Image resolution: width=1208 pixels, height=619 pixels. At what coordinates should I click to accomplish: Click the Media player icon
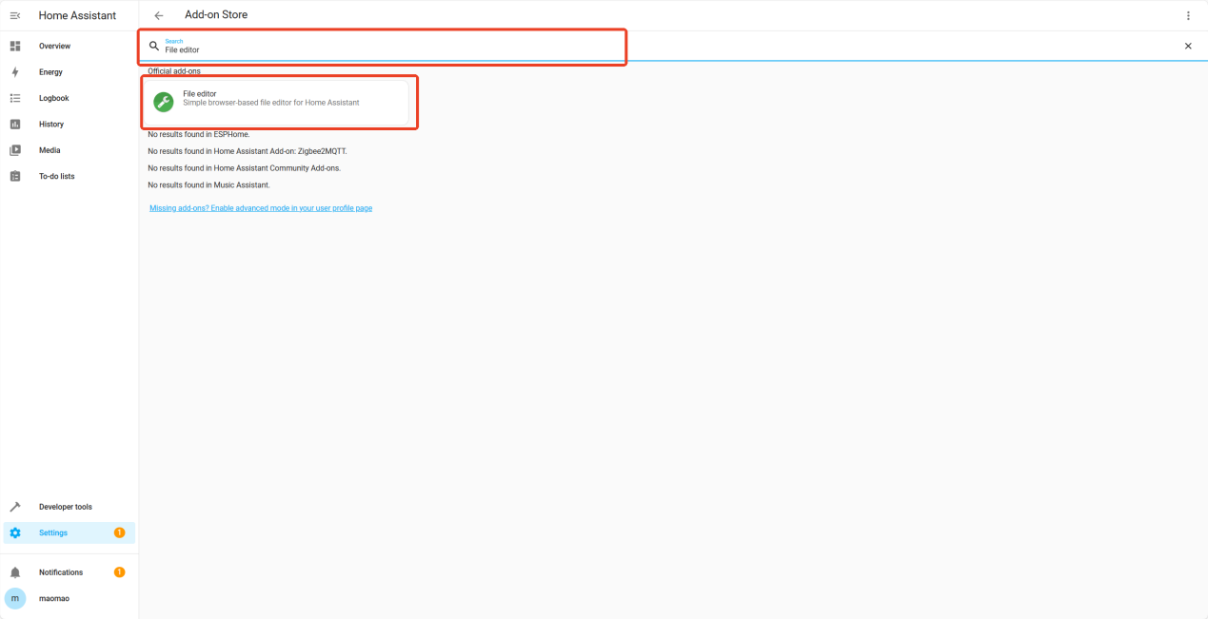[15, 150]
